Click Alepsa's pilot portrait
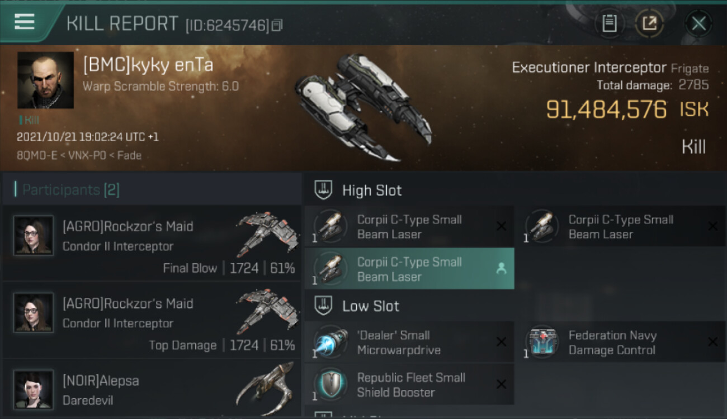This screenshot has height=419, width=727. coord(34,389)
